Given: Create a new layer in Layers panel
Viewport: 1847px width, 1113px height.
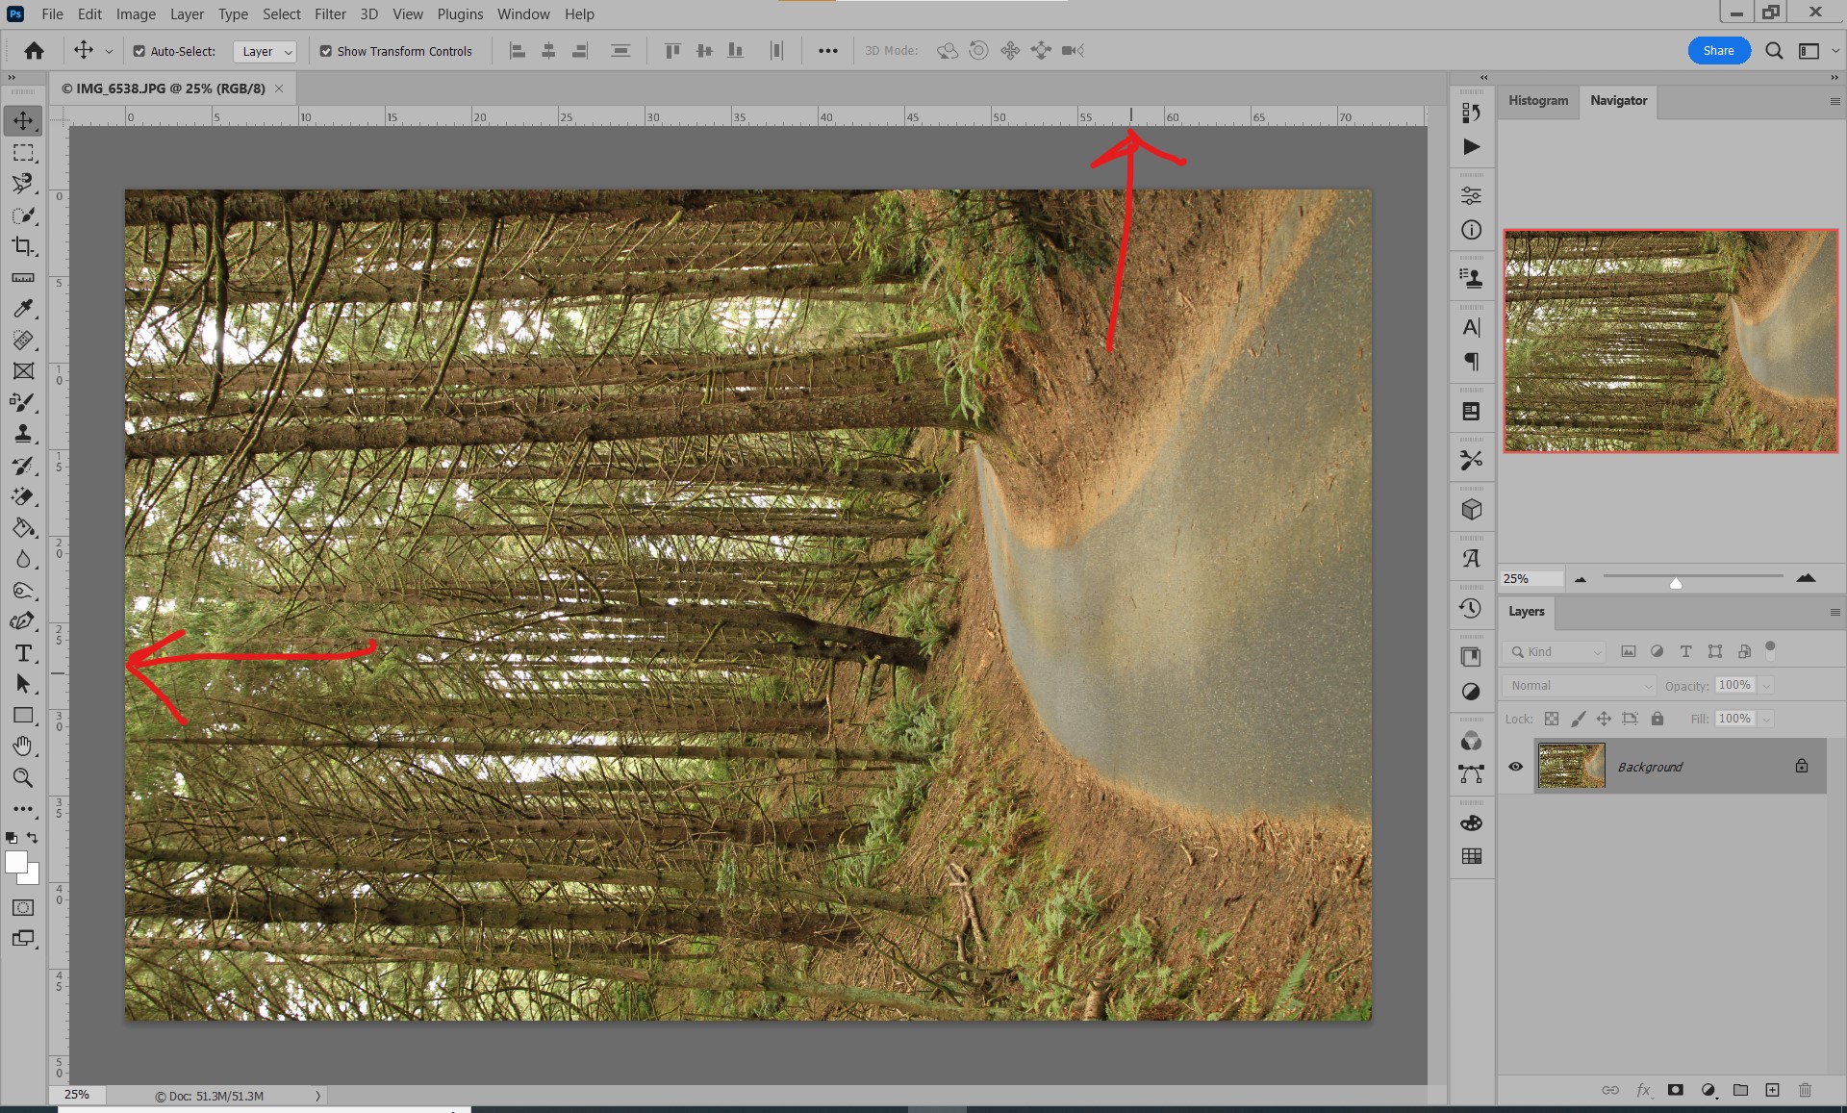Looking at the screenshot, I should pyautogui.click(x=1773, y=1090).
